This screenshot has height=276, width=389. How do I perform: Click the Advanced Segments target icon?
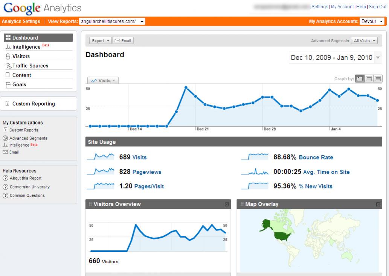pos(5,138)
